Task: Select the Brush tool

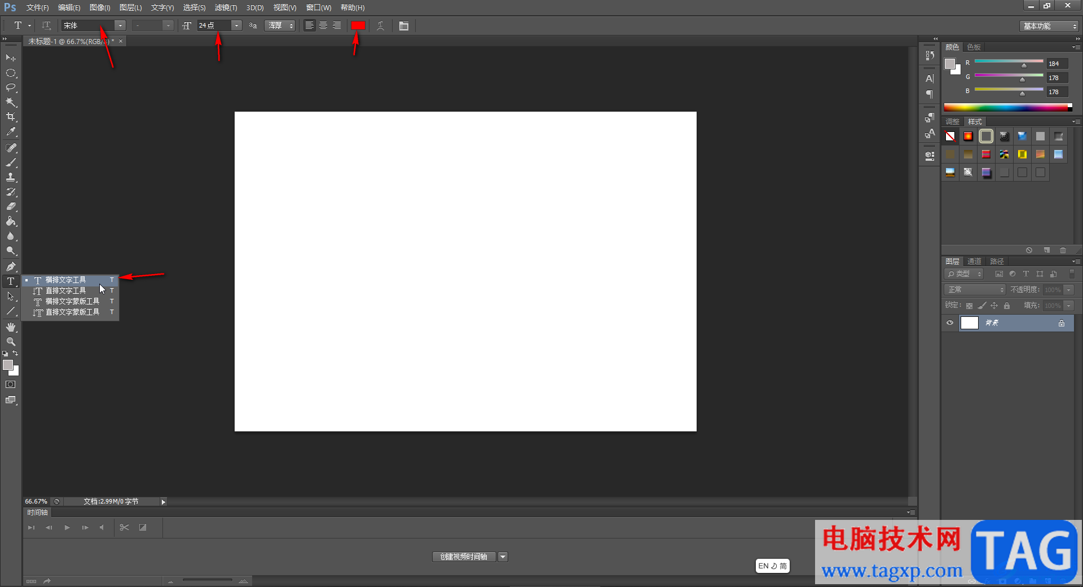Action: (11, 162)
